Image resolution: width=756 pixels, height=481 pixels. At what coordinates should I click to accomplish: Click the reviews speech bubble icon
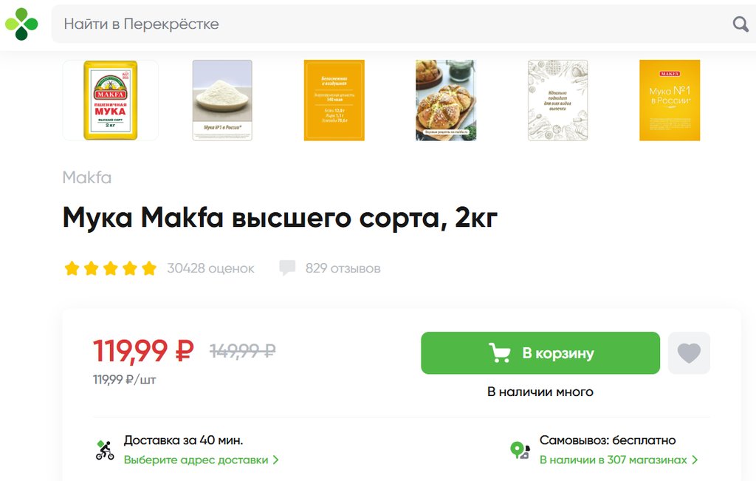tap(287, 267)
